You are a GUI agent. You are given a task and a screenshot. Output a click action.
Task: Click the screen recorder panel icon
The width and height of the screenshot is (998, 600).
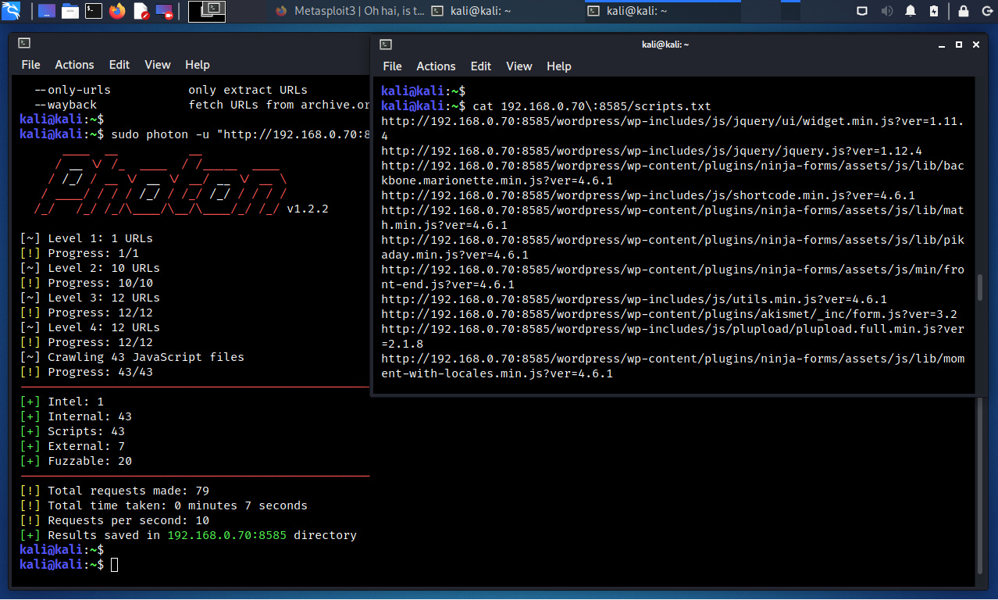[165, 11]
